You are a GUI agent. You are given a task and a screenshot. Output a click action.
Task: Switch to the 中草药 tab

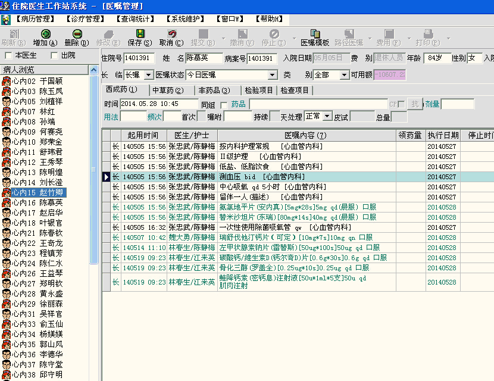(168, 90)
